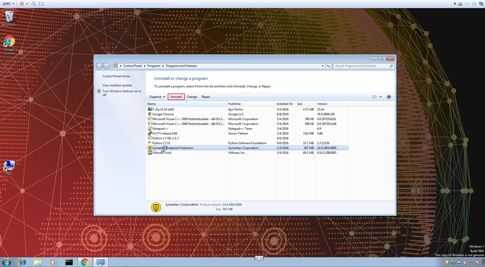Click the hard disk device icon in VMRC bar
The height and width of the screenshot is (267, 485).
pyautogui.click(x=460, y=4)
